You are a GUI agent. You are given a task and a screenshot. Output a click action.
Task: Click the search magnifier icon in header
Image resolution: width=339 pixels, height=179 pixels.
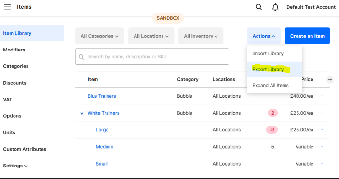click(258, 7)
